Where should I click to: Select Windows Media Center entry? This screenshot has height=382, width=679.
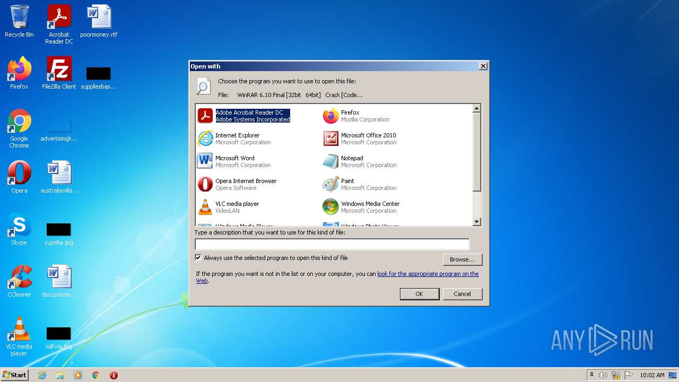(x=361, y=207)
